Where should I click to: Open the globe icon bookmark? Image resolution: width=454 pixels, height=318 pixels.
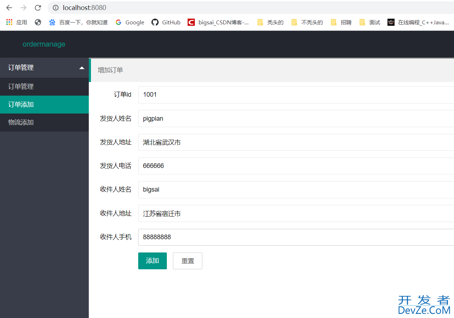click(x=38, y=22)
